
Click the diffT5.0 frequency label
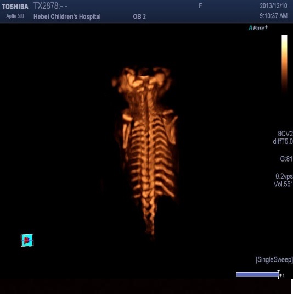283,141
